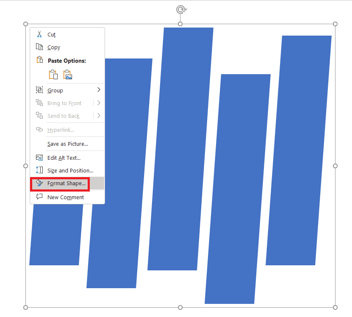Click the scissors Cut icon

(x=39, y=34)
